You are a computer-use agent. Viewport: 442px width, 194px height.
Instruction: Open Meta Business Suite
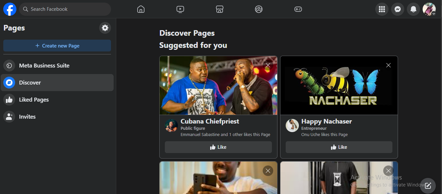[57, 66]
